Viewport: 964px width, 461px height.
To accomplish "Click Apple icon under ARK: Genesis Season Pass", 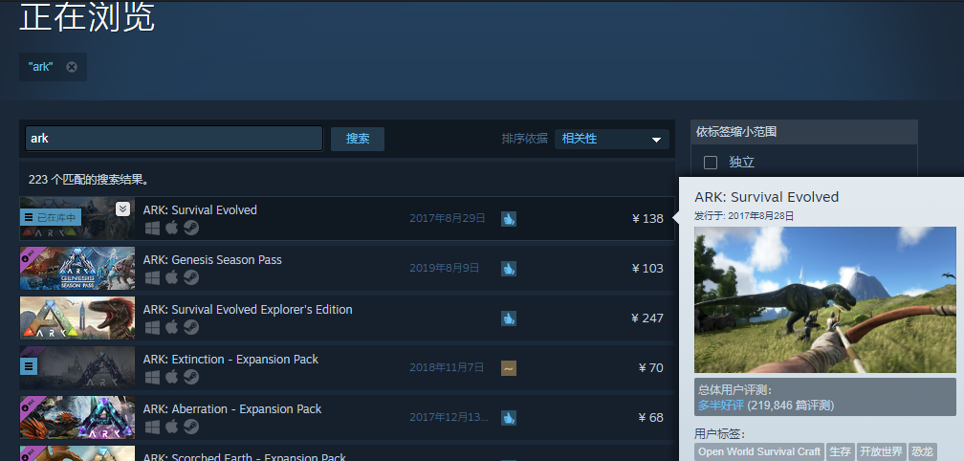I will tap(171, 277).
